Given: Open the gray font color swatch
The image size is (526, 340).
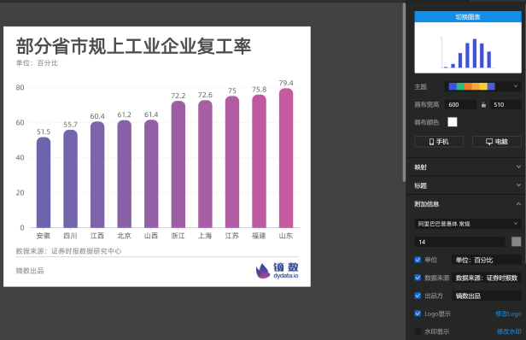Looking at the screenshot, I should [516, 242].
